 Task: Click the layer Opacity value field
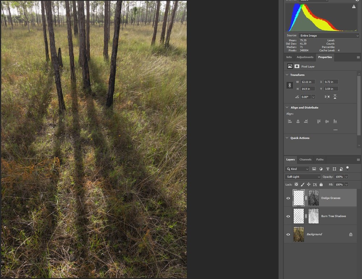(x=339, y=177)
